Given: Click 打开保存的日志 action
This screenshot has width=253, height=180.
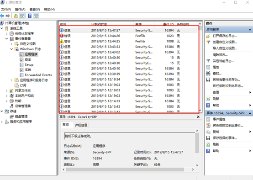Looking at the screenshot, I should [x=225, y=36].
